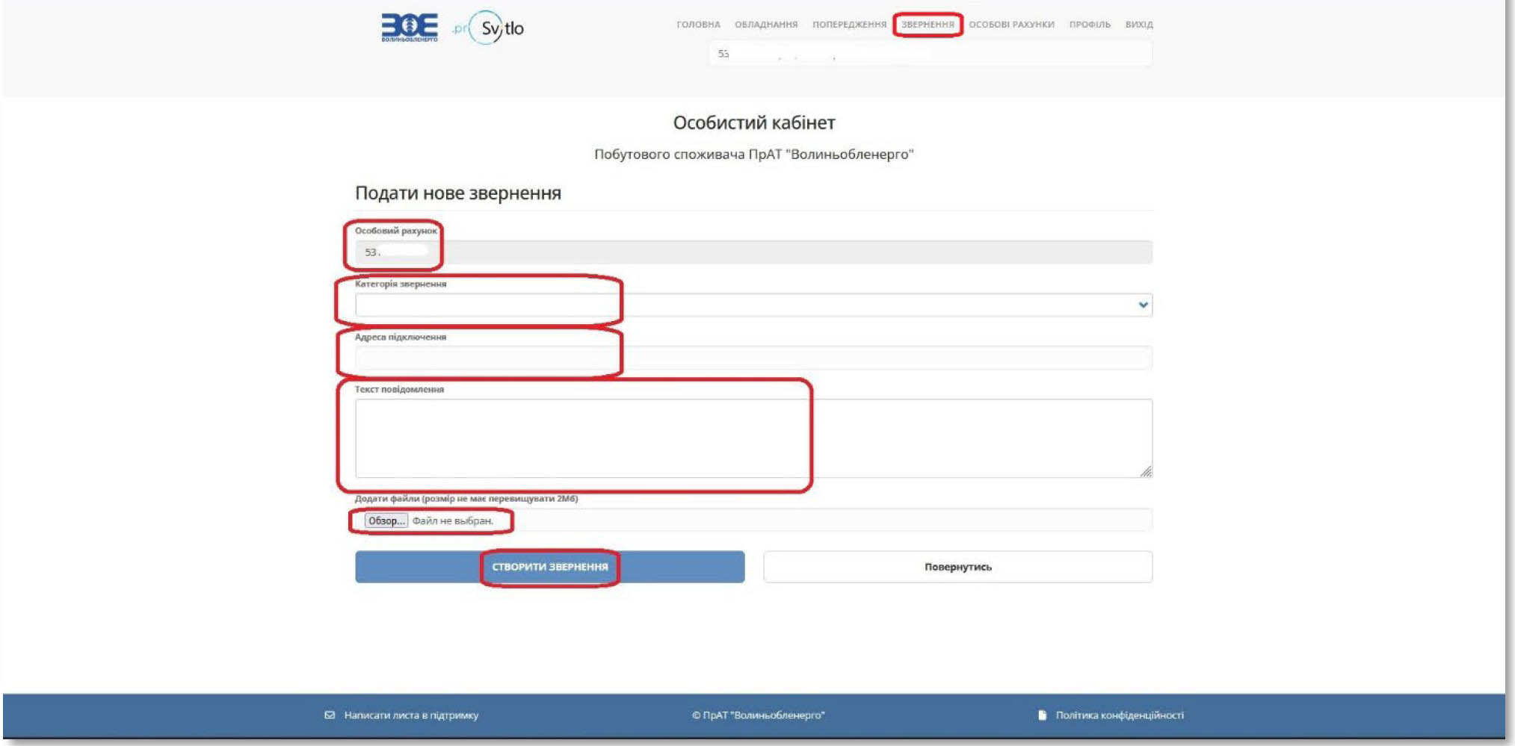Click the Обзор file browse button
The height and width of the screenshot is (746, 1515).
point(386,520)
